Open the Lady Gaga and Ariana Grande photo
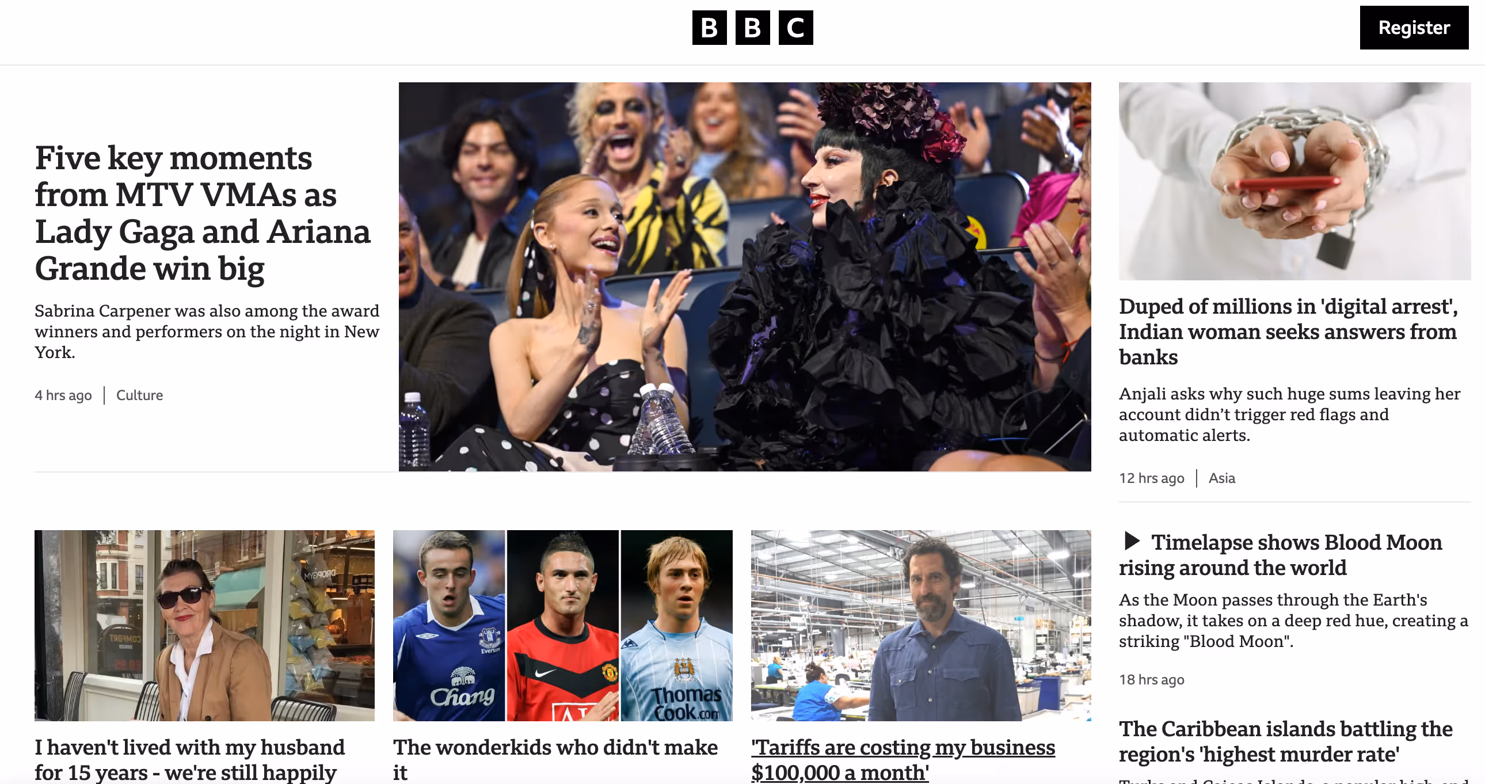The width and height of the screenshot is (1485, 784). point(745,277)
